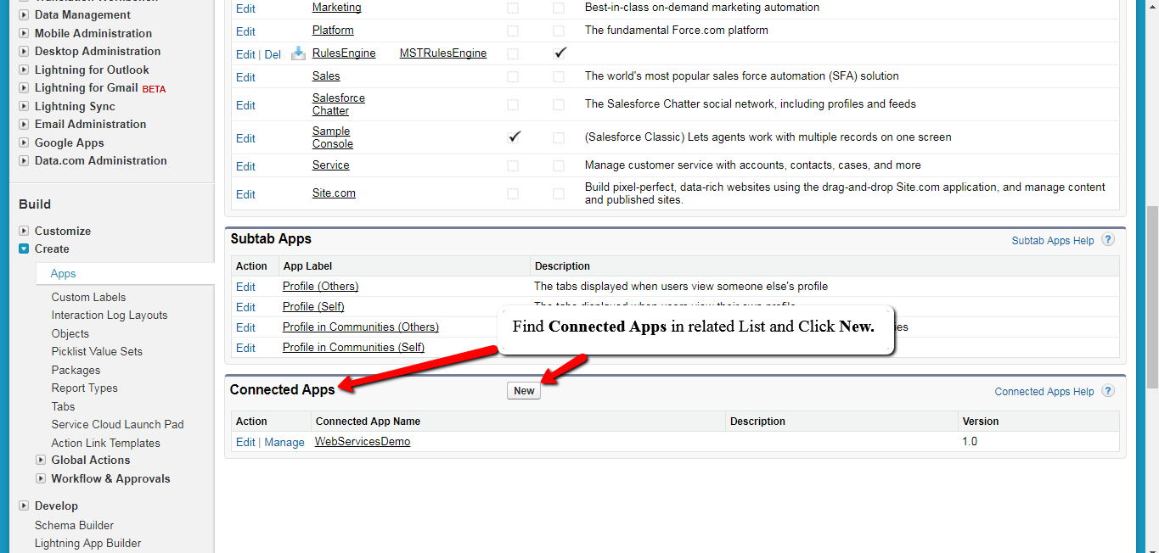The height and width of the screenshot is (553, 1159).
Task: Edit the Service app row
Action: pos(245,166)
